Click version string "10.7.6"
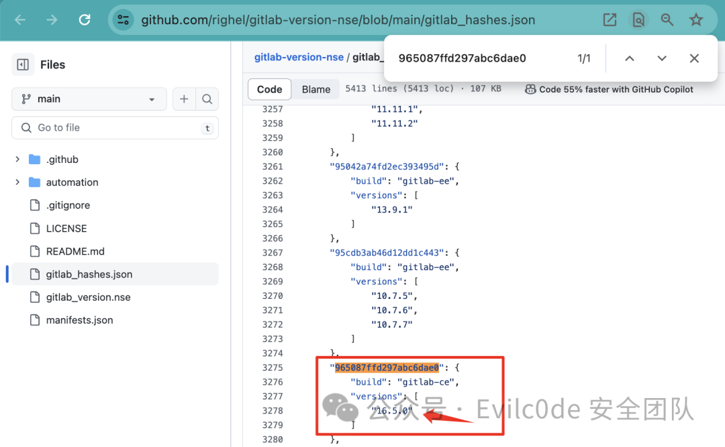The width and height of the screenshot is (725, 447). [x=391, y=310]
